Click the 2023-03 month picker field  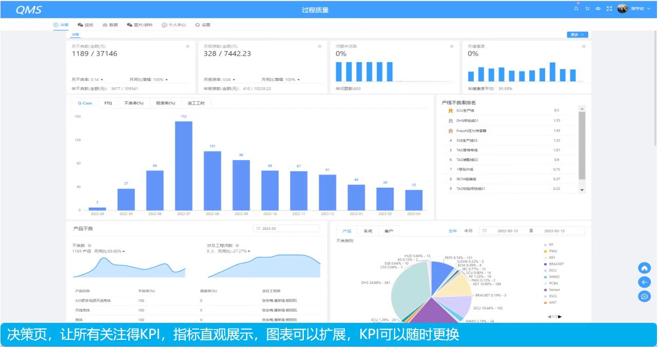[x=286, y=228]
